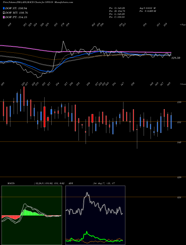Viewport: 186px width, 245px height.
Task: Click the '170' top value label above spike
Action: tap(62, 25)
